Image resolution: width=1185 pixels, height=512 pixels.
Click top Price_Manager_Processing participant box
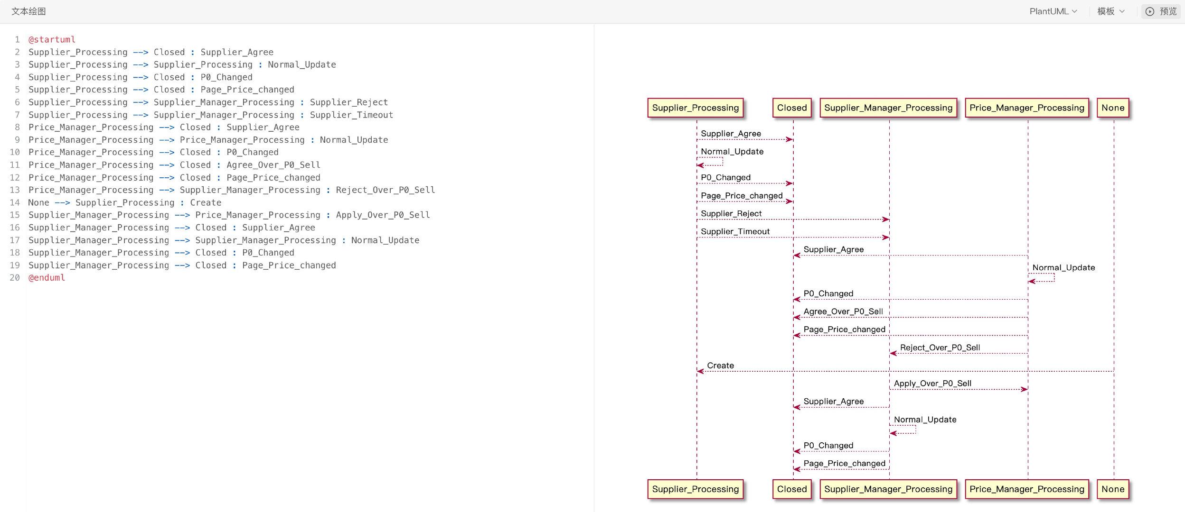(x=1026, y=108)
